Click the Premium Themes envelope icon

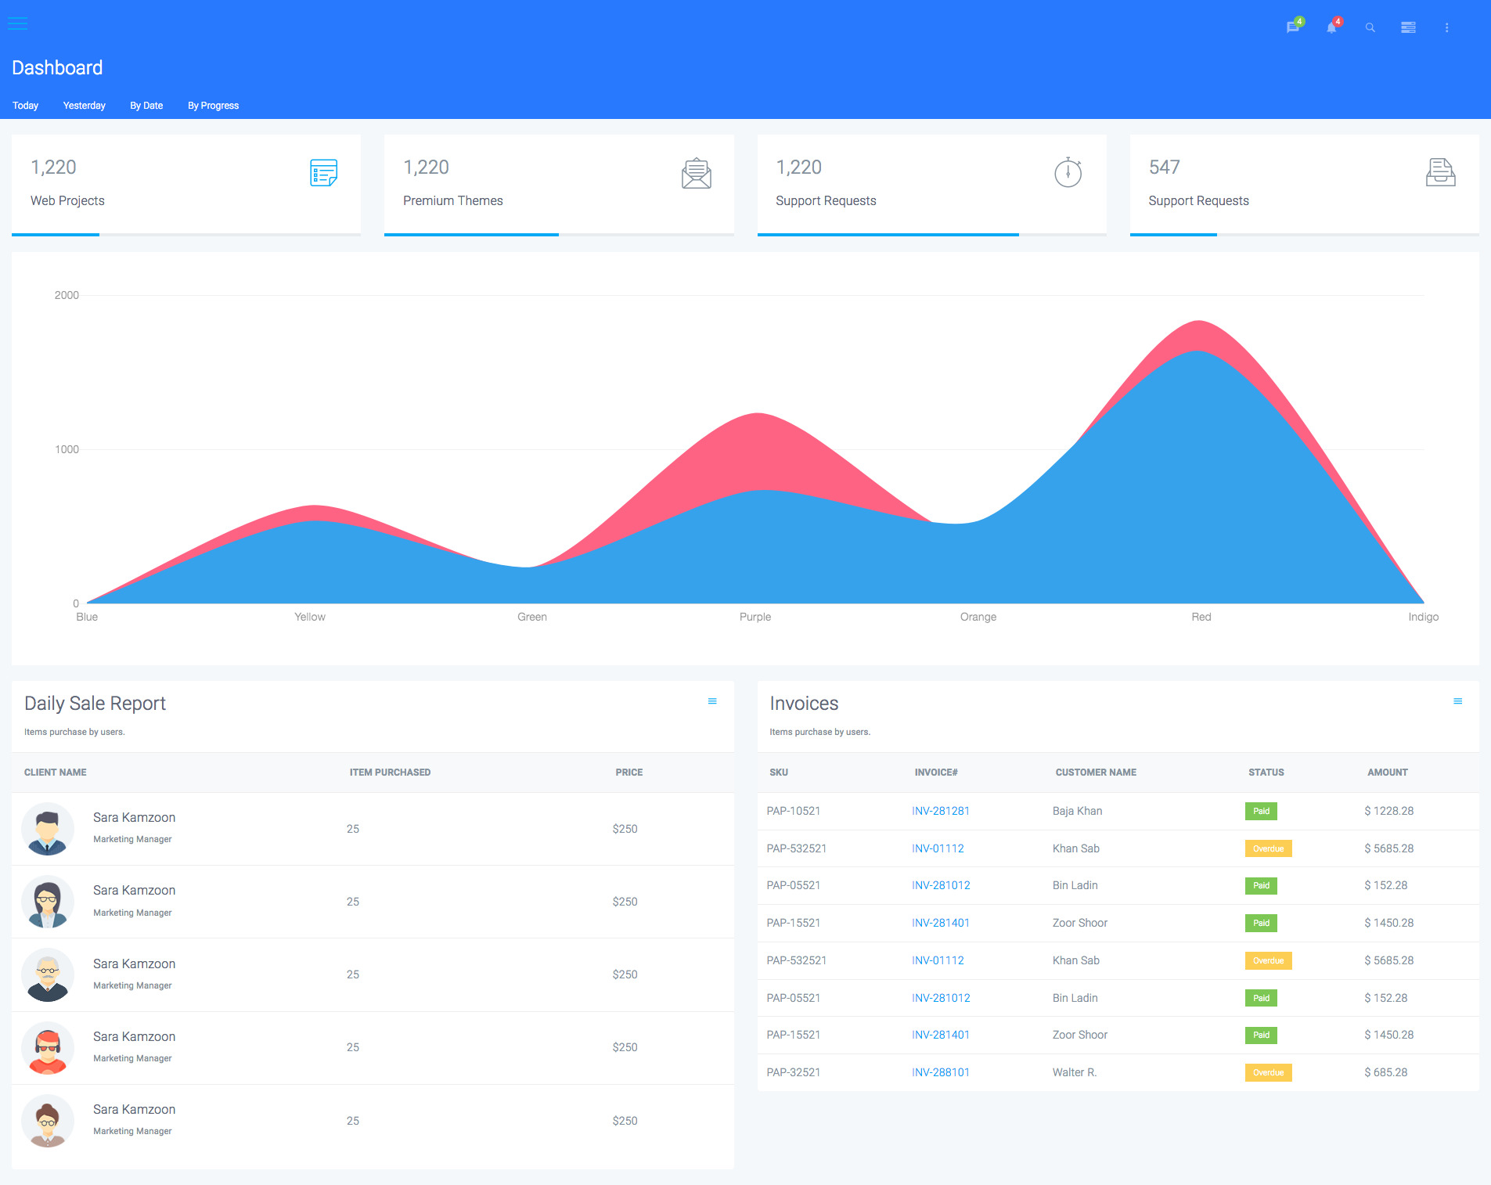click(x=696, y=173)
